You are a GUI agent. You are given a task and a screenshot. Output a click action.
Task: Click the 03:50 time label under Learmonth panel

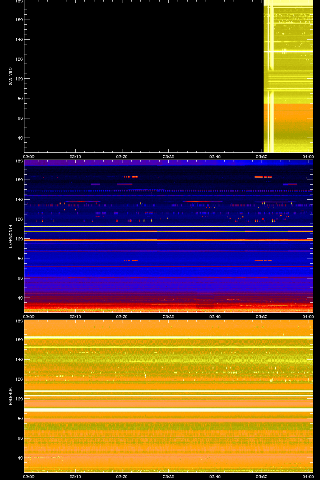coord(262,317)
